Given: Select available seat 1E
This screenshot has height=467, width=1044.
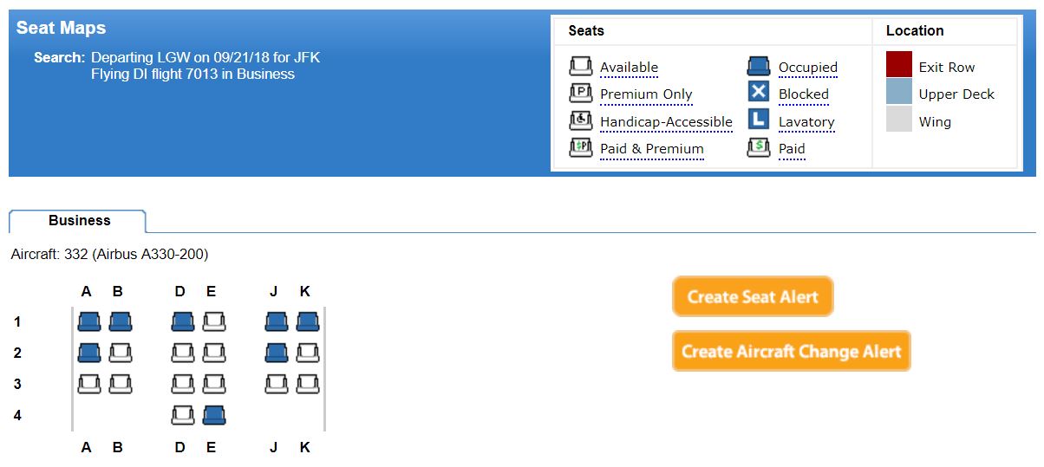Looking at the screenshot, I should click(x=214, y=322).
